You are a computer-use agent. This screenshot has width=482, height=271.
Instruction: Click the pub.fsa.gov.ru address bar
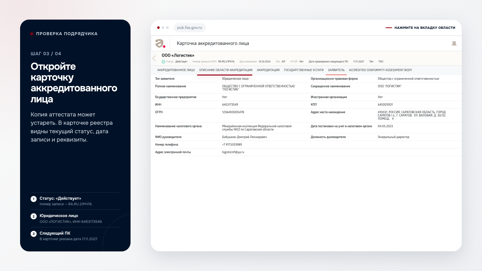click(190, 28)
